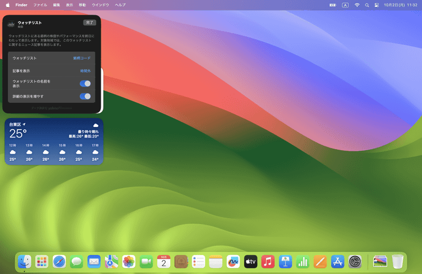Open the ウインドウ menu
Viewport: 422px width, 274px height.
point(100,5)
